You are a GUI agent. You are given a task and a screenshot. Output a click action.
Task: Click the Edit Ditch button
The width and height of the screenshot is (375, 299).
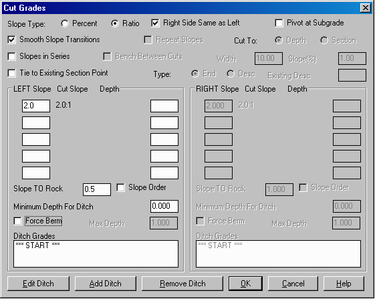point(38,284)
